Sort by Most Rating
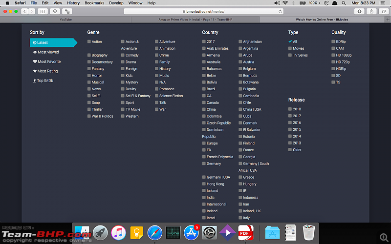Screen dimensions: 391x244 (45, 71)
